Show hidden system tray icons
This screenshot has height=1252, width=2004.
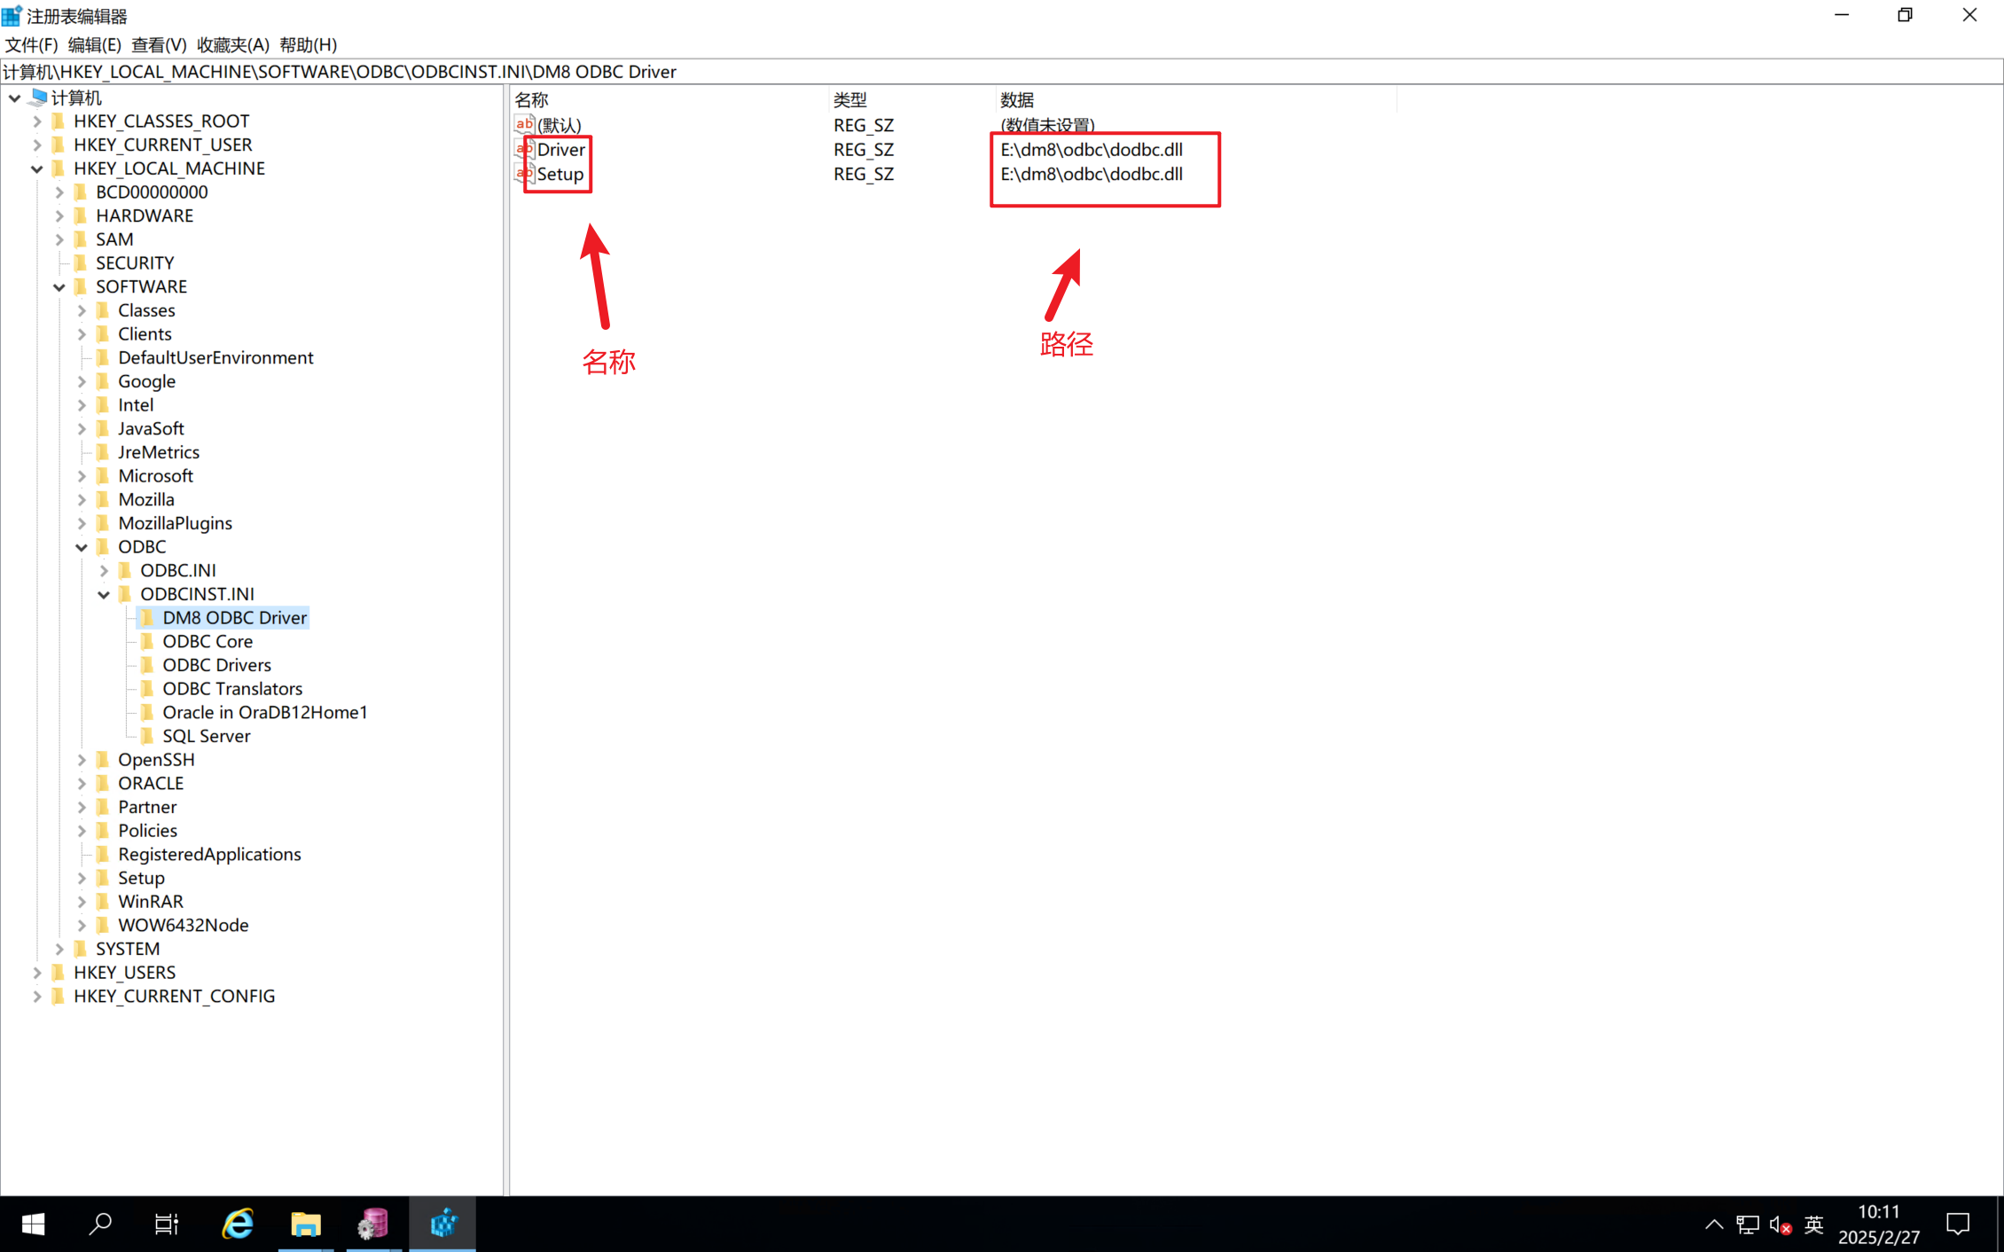click(1714, 1225)
